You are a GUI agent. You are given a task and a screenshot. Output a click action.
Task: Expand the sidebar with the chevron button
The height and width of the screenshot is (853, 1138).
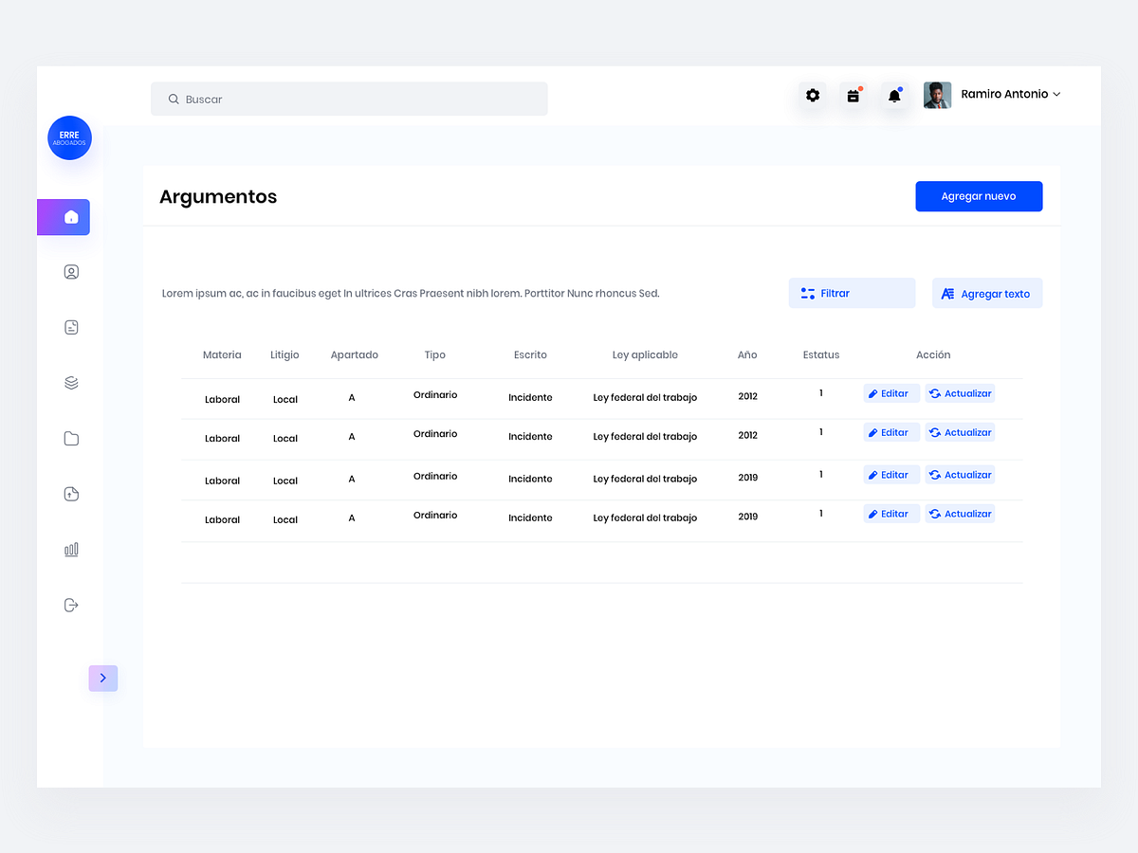coord(103,678)
